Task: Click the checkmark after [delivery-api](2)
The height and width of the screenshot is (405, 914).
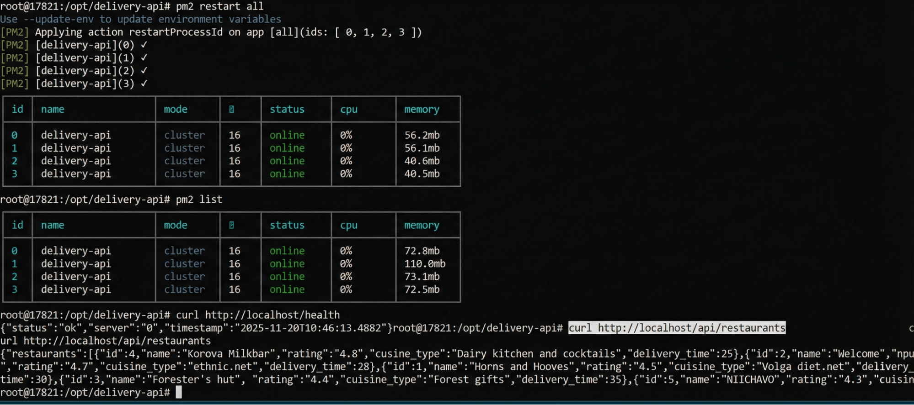Action: coord(144,70)
